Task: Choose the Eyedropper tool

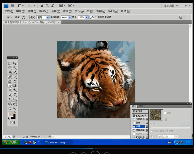Action: [15, 72]
